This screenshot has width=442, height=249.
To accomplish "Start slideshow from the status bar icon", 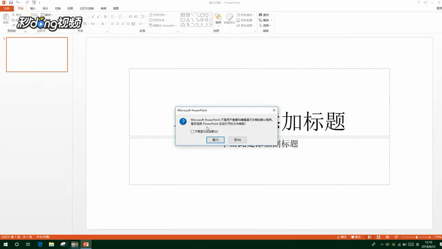I will (396, 237).
